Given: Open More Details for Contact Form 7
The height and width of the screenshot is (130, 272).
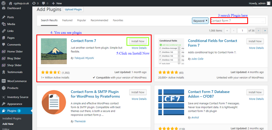Looking at the screenshot, I should pyautogui.click(x=139, y=48).
